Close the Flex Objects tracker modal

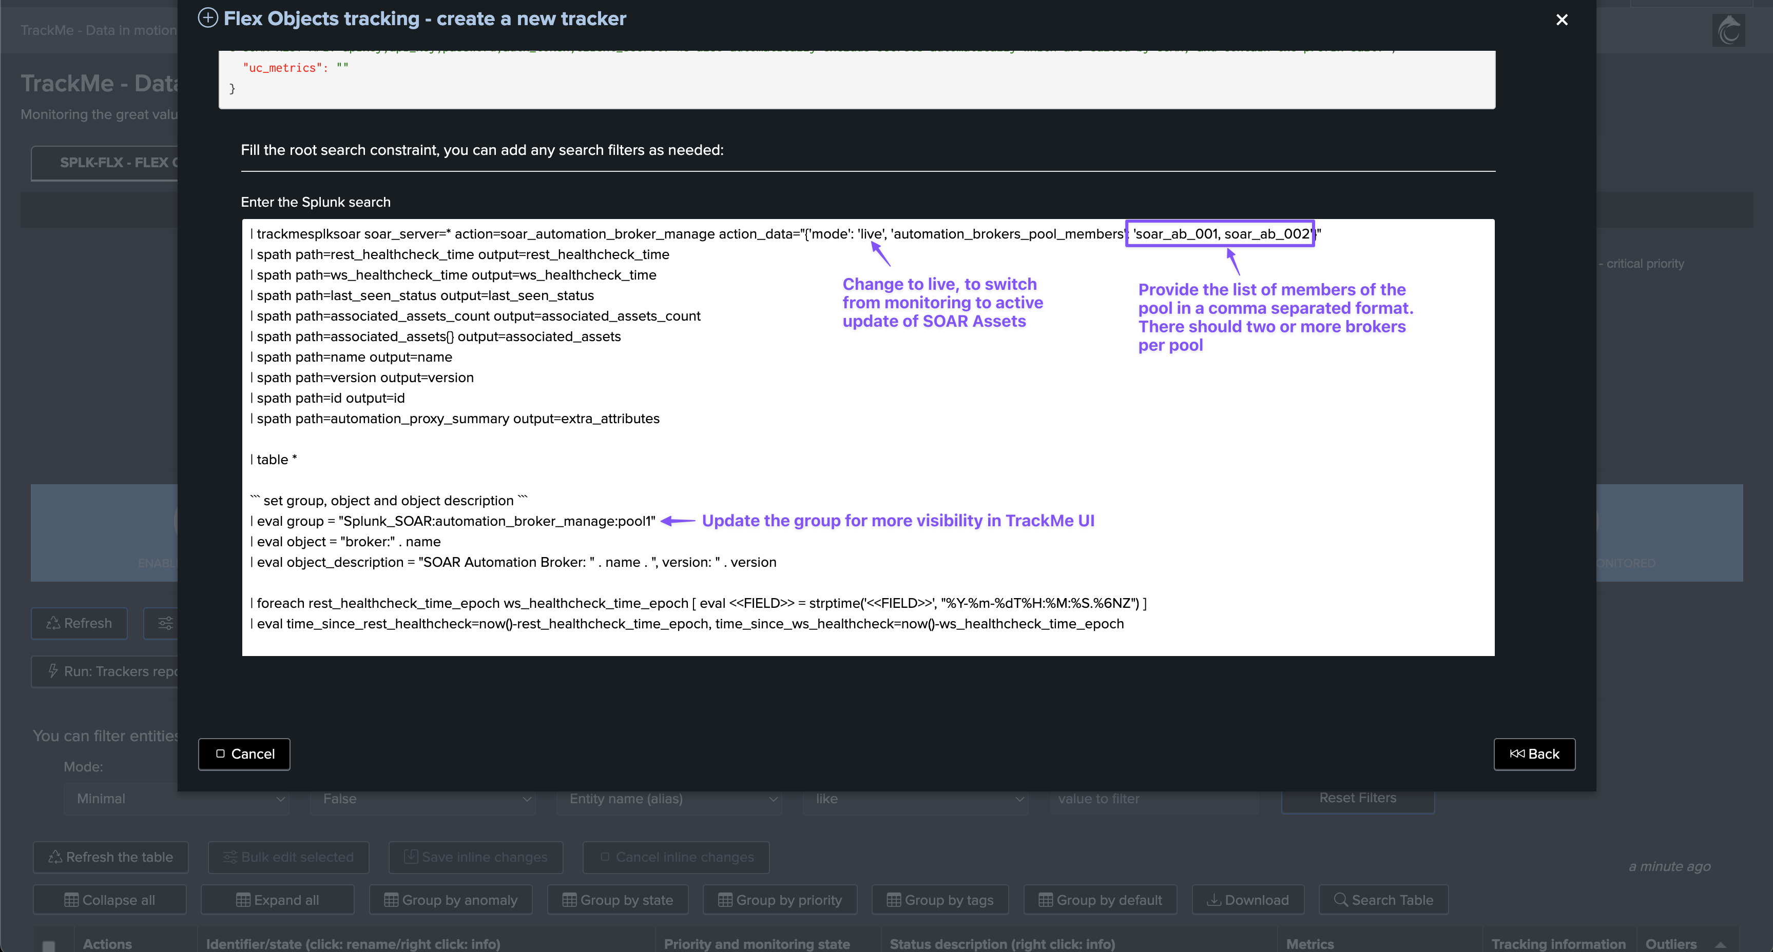click(1562, 20)
